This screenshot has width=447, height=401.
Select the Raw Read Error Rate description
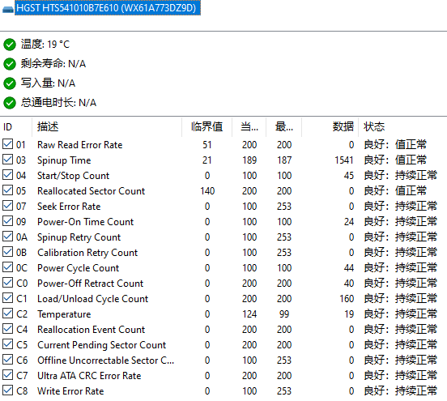[80, 145]
